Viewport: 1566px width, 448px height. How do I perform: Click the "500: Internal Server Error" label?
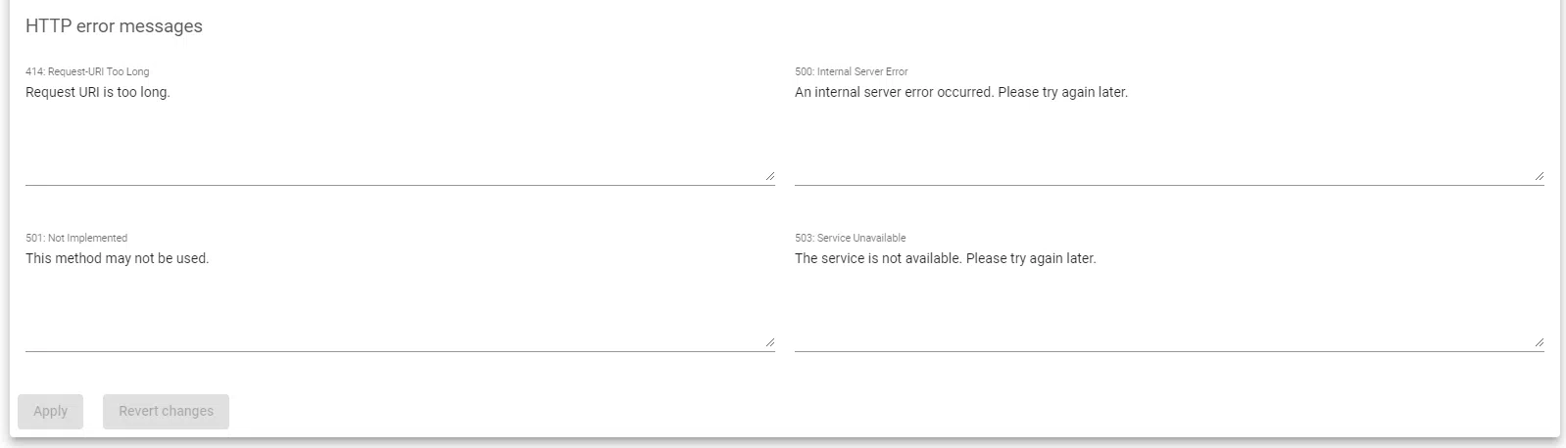point(851,71)
